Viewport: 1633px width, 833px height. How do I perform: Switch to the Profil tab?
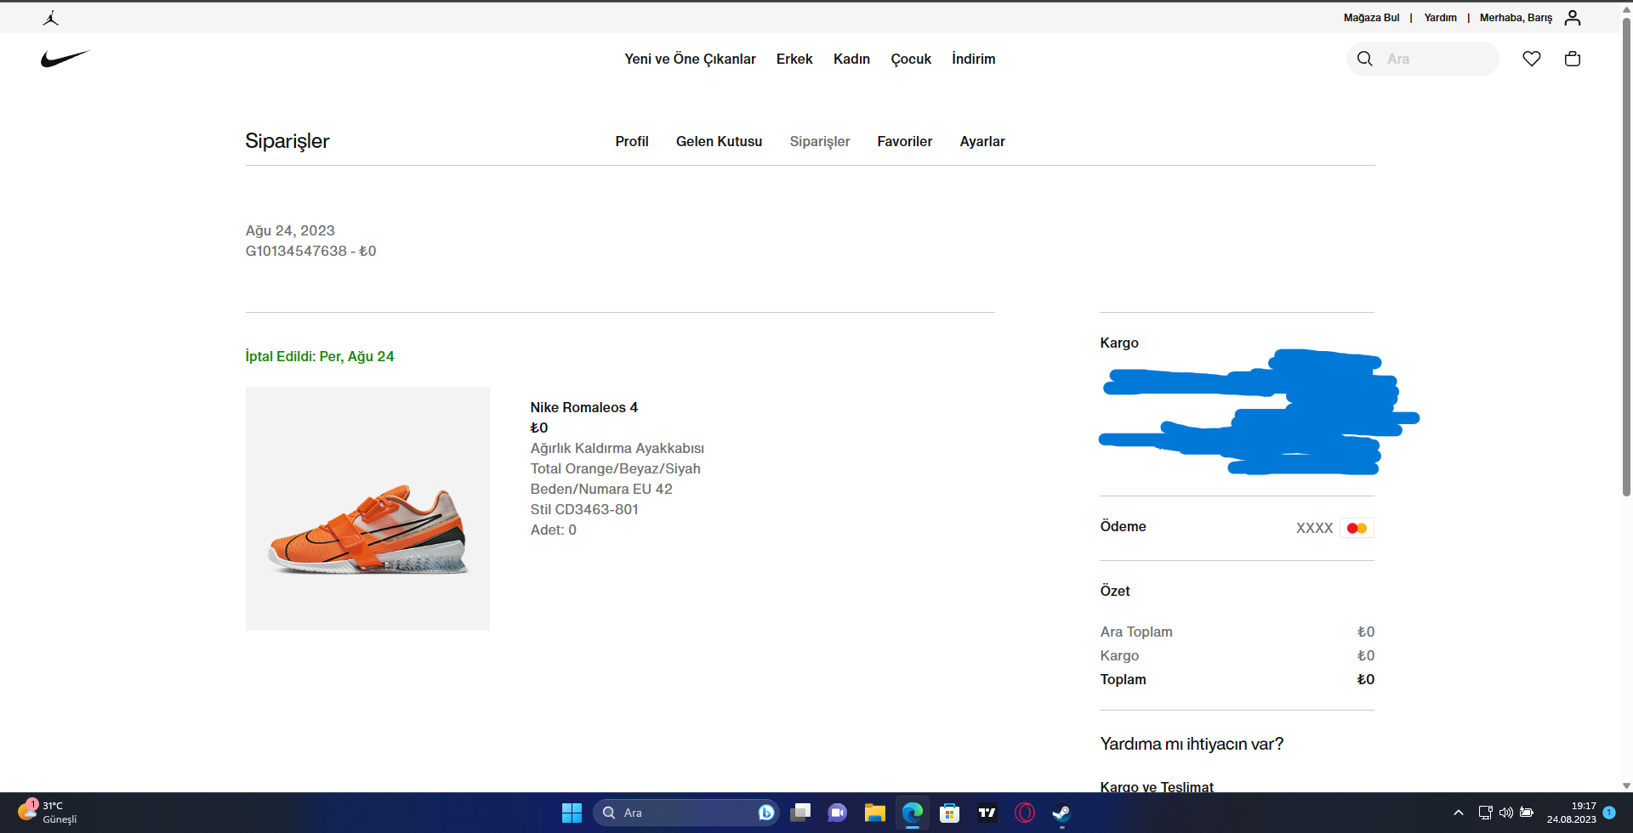tap(632, 141)
